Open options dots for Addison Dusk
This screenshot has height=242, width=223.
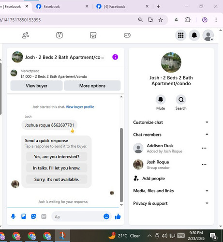204,148
